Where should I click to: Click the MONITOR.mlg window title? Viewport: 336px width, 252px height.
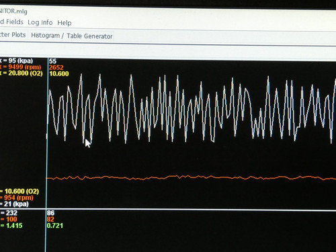click(x=13, y=11)
